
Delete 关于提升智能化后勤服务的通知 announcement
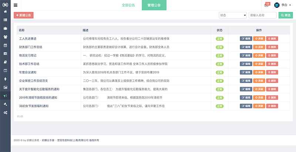[x=272, y=89]
